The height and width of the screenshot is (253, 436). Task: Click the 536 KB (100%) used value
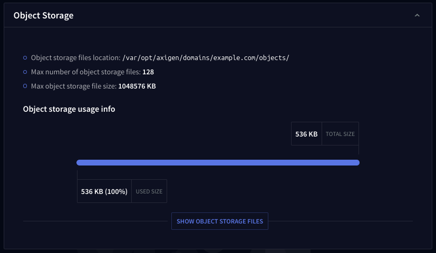(x=104, y=191)
